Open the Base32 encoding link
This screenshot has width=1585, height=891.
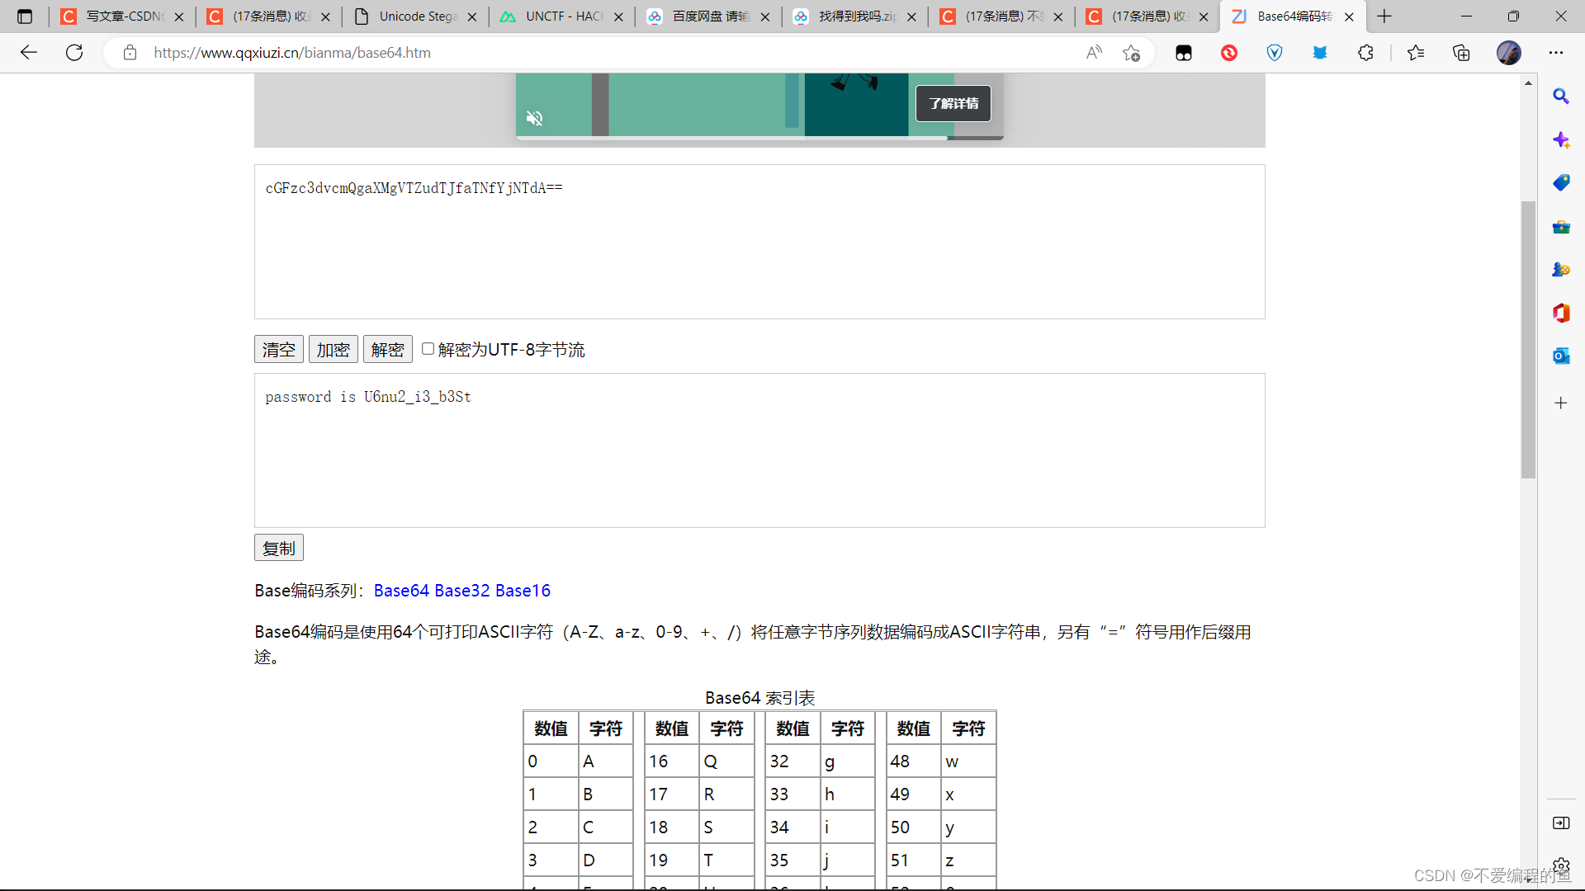point(463,591)
